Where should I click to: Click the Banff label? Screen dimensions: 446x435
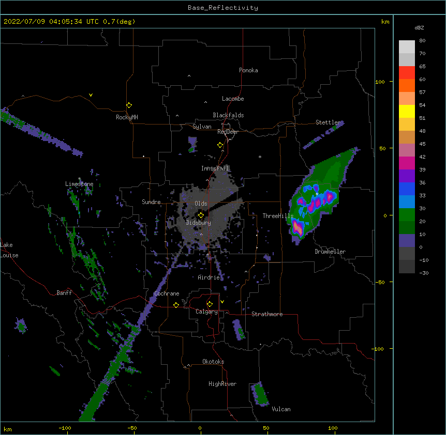[64, 293]
